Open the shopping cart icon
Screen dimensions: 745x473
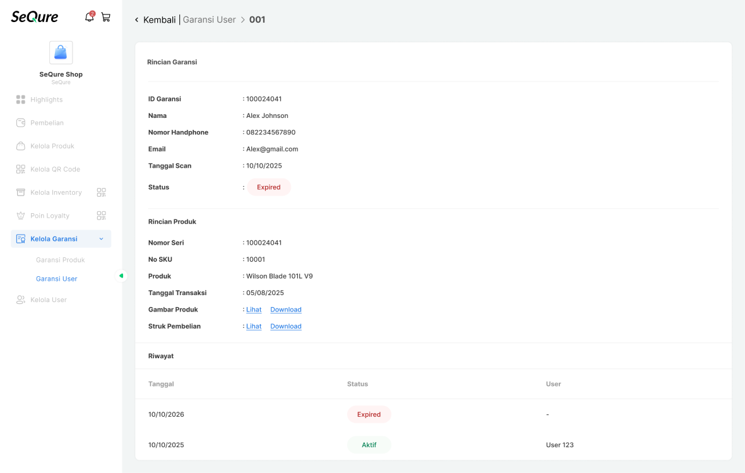coord(106,18)
